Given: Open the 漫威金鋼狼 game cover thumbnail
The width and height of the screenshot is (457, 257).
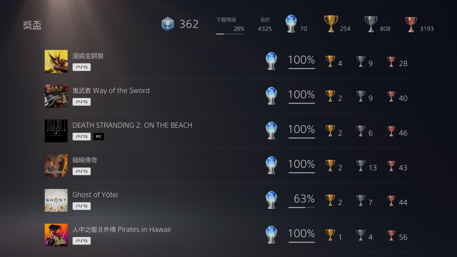Looking at the screenshot, I should tap(56, 61).
